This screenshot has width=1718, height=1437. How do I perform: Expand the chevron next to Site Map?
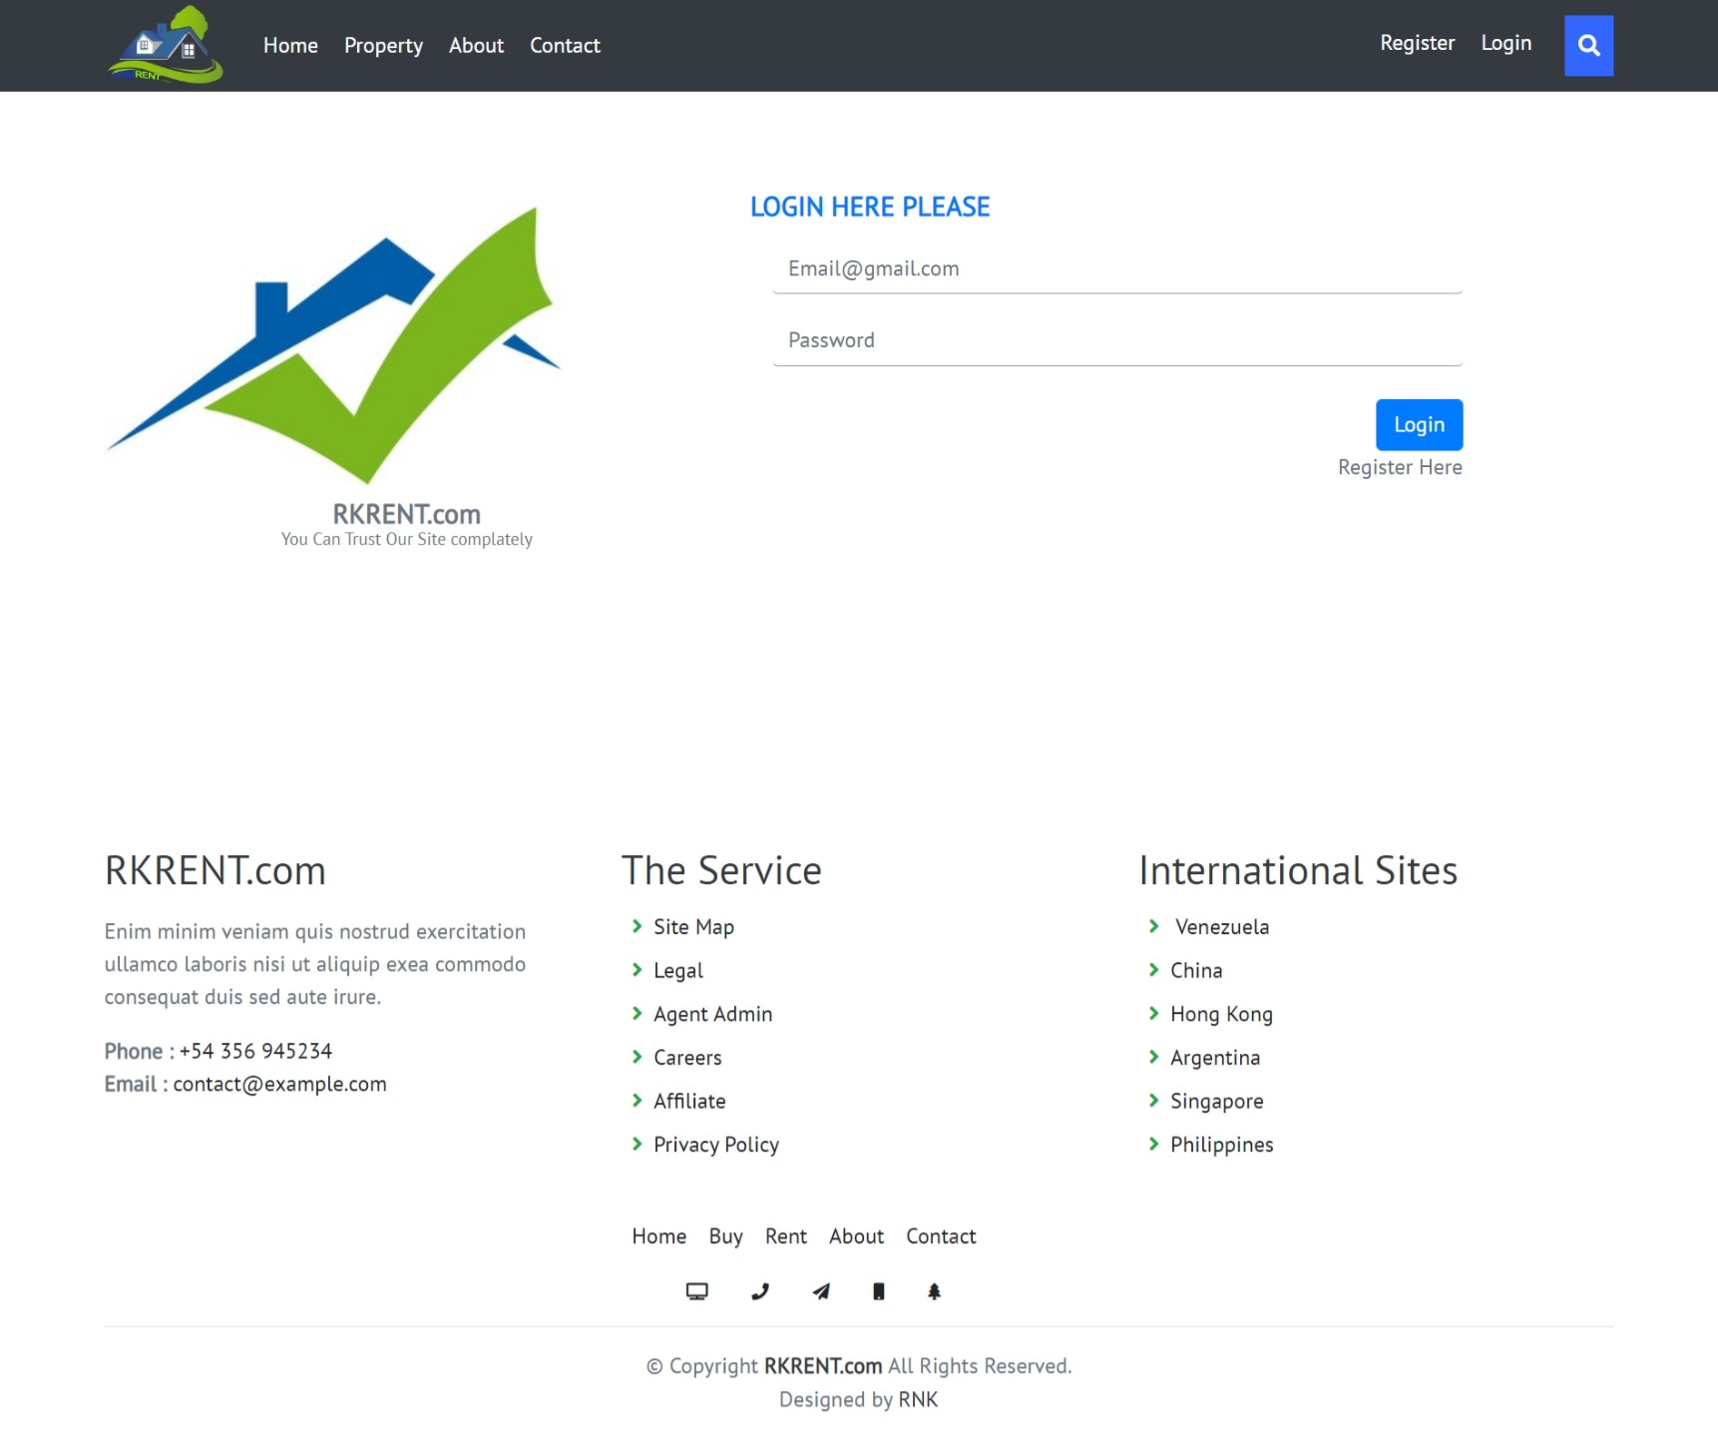click(x=638, y=926)
